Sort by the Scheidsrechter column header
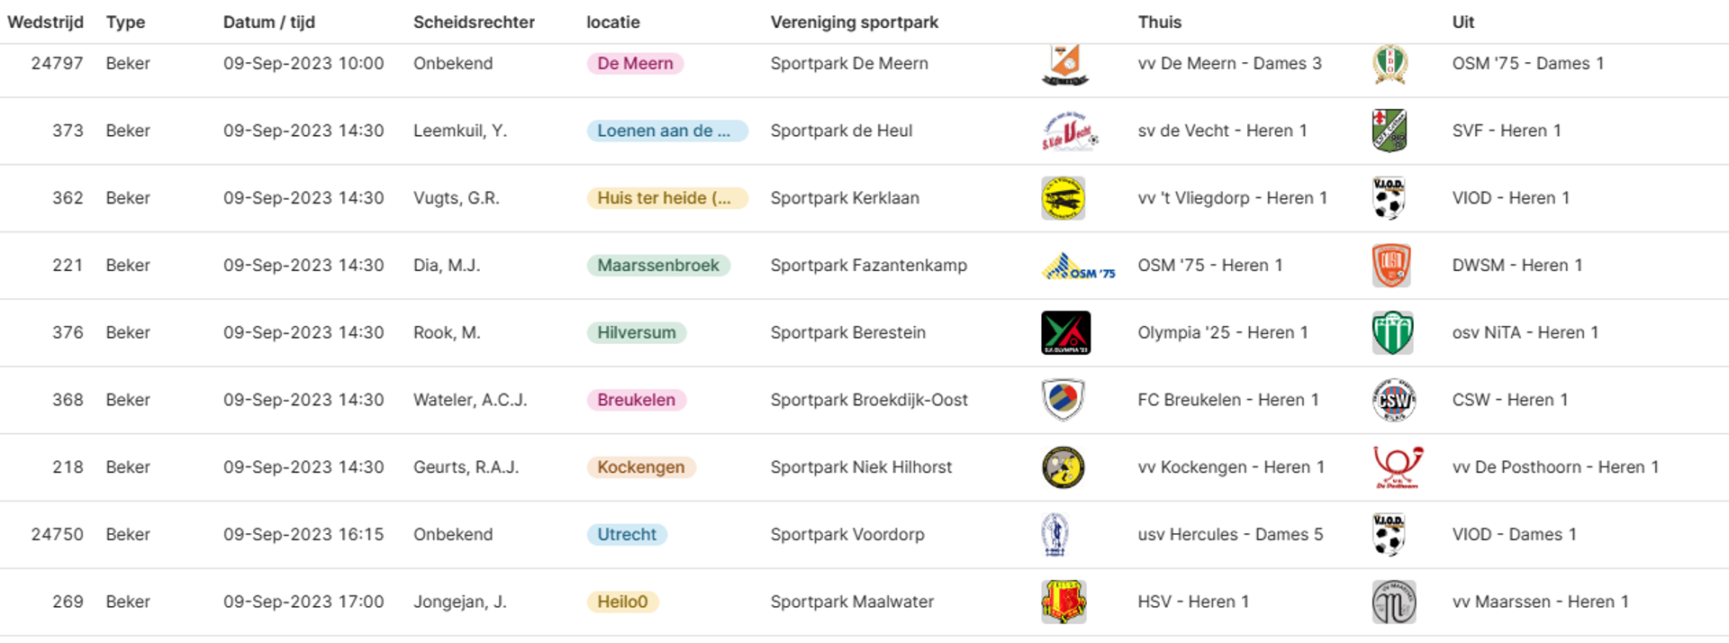Viewport: 1729px width, 643px height. (x=474, y=23)
